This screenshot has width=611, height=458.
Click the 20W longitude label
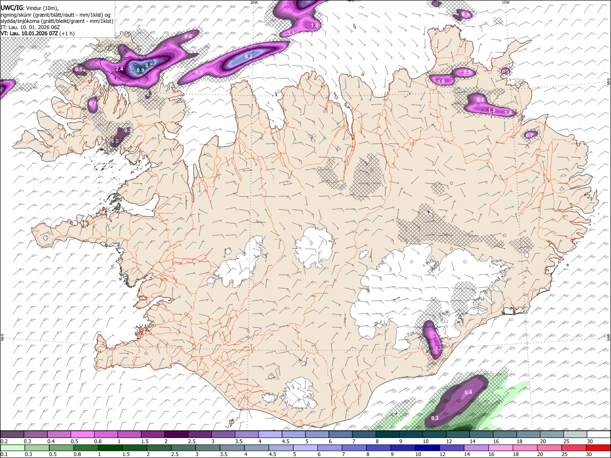tap(254, 2)
